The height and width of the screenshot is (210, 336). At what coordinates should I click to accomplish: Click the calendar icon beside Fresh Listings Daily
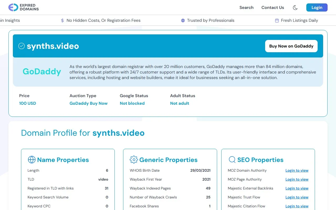click(277, 20)
